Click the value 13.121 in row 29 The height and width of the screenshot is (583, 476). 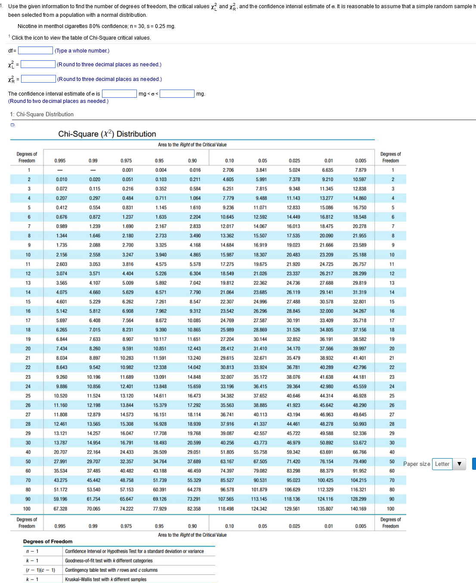click(x=61, y=433)
